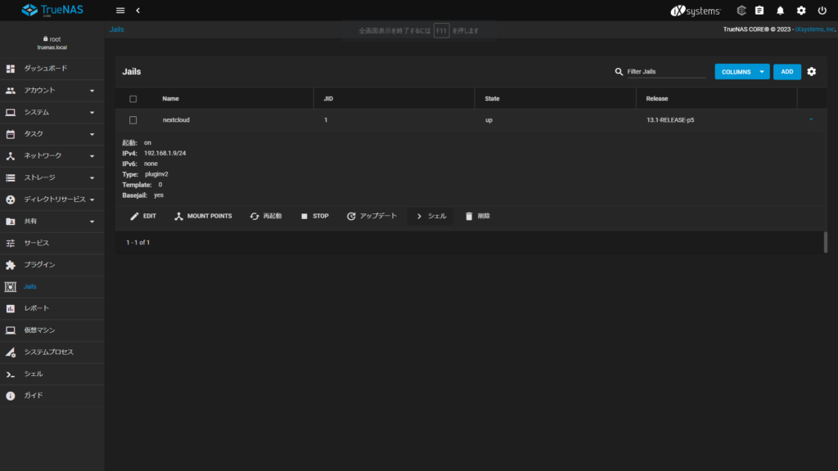Collapse the nextcloud row details via its chevron

point(811,119)
